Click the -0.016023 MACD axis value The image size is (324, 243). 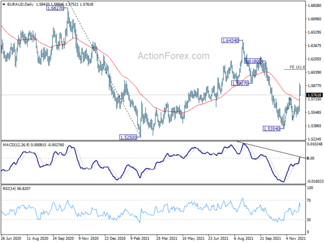[x=314, y=181]
